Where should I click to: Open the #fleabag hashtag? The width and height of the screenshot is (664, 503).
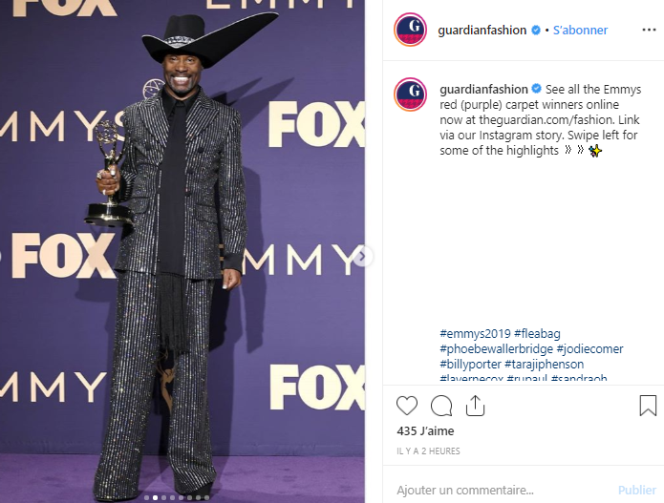click(537, 333)
